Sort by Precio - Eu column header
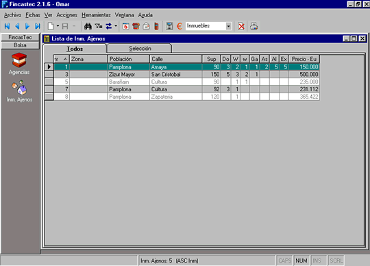 tap(304, 59)
